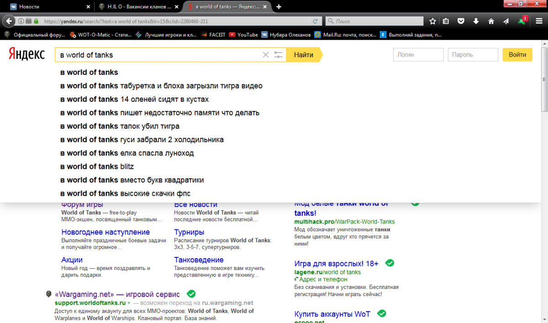Select the 'в world of tanks blitz' suggestion
The width and height of the screenshot is (548, 323).
(x=97, y=167)
